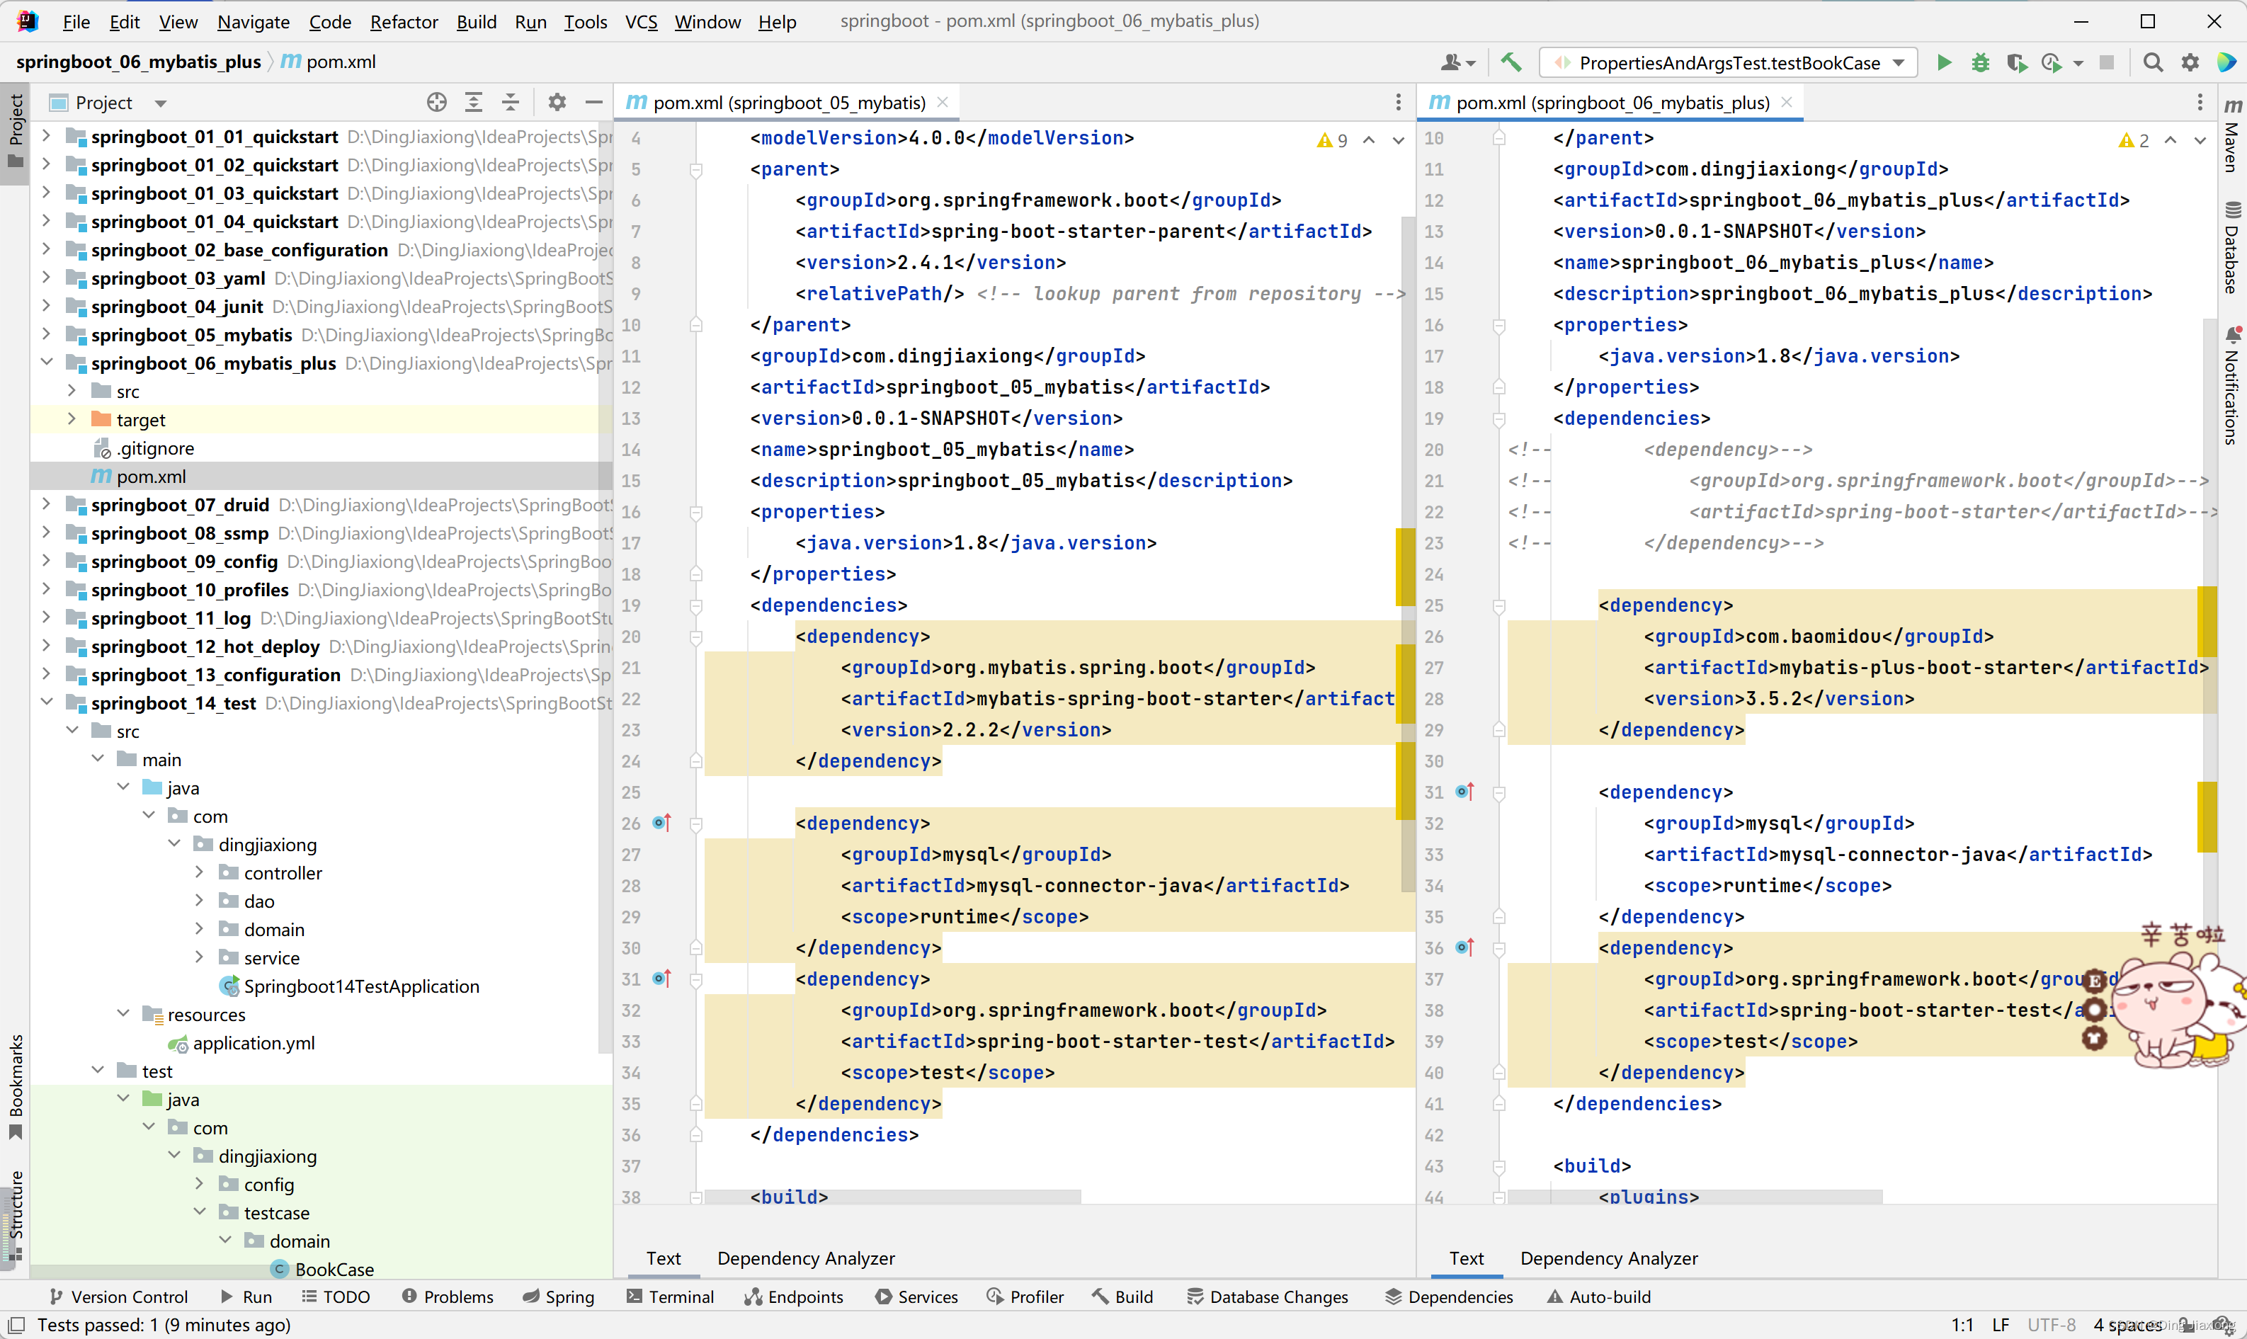This screenshot has height=1339, width=2247.
Task: Open the Terminal tool window
Action: click(x=671, y=1297)
